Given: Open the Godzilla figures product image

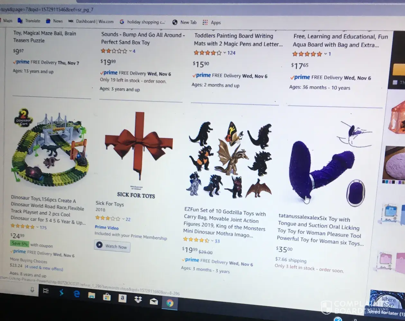Looking at the screenshot, I should 230,160.
